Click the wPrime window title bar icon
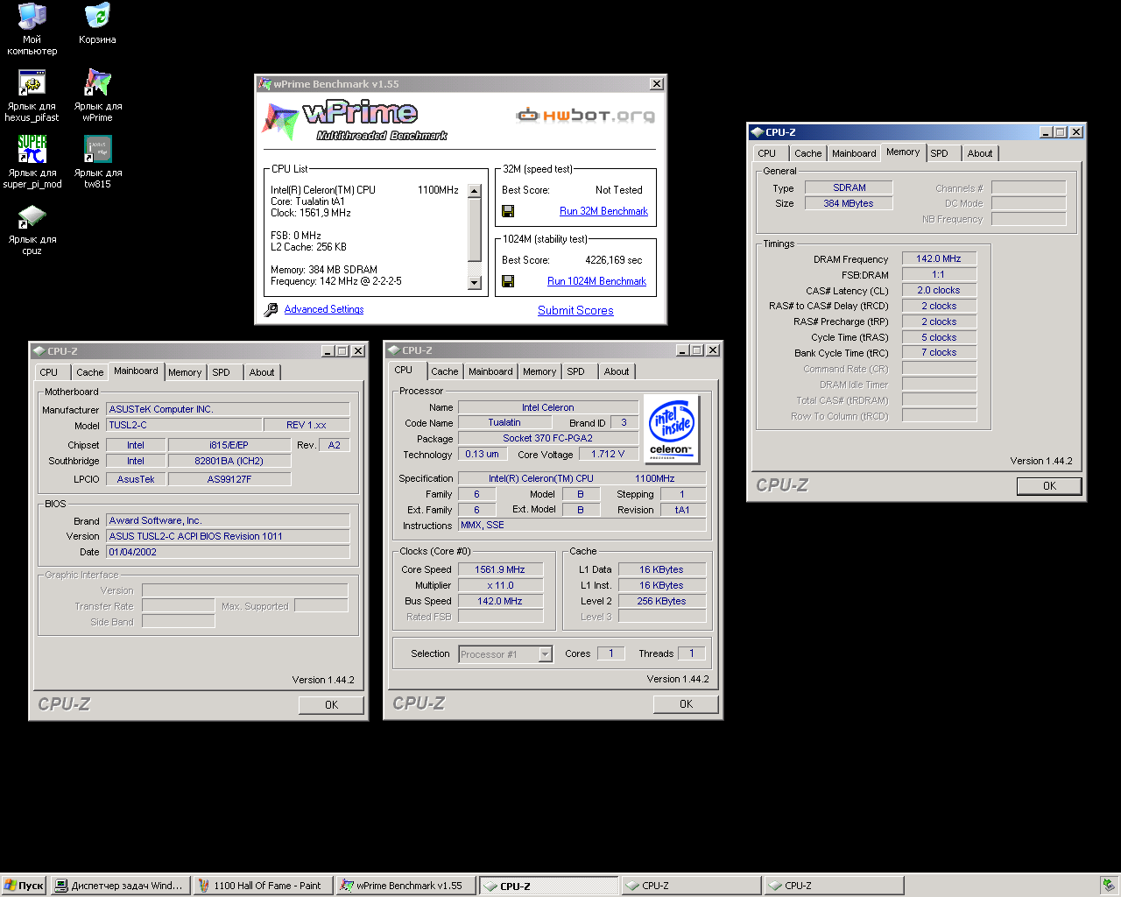This screenshot has height=897, width=1121. tap(264, 84)
